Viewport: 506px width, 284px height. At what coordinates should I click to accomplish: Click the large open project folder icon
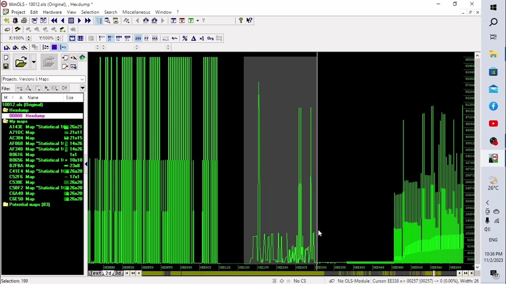point(21,62)
